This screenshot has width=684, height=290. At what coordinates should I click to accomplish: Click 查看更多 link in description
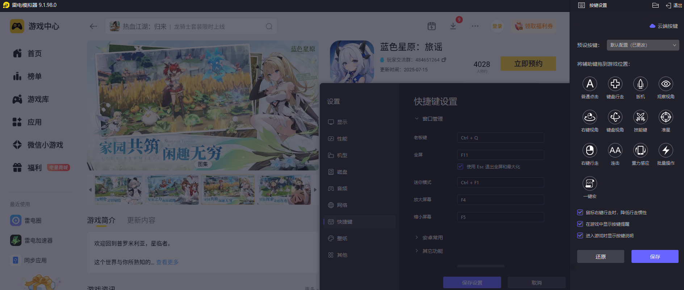point(167,262)
